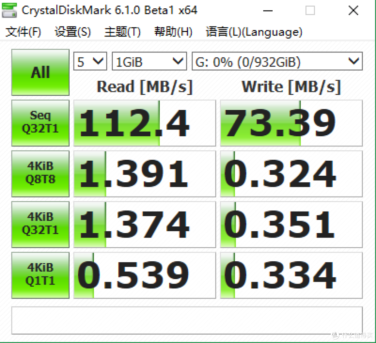This screenshot has height=343, width=376.
Task: Open the 文件(F) menu
Action: [23, 32]
